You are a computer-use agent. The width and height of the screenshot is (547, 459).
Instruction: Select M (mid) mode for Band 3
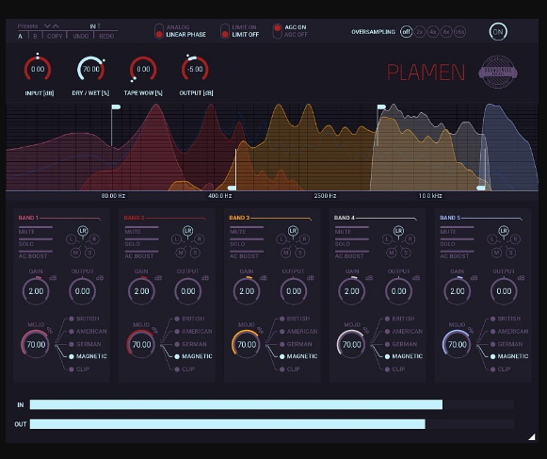pyautogui.click(x=286, y=253)
